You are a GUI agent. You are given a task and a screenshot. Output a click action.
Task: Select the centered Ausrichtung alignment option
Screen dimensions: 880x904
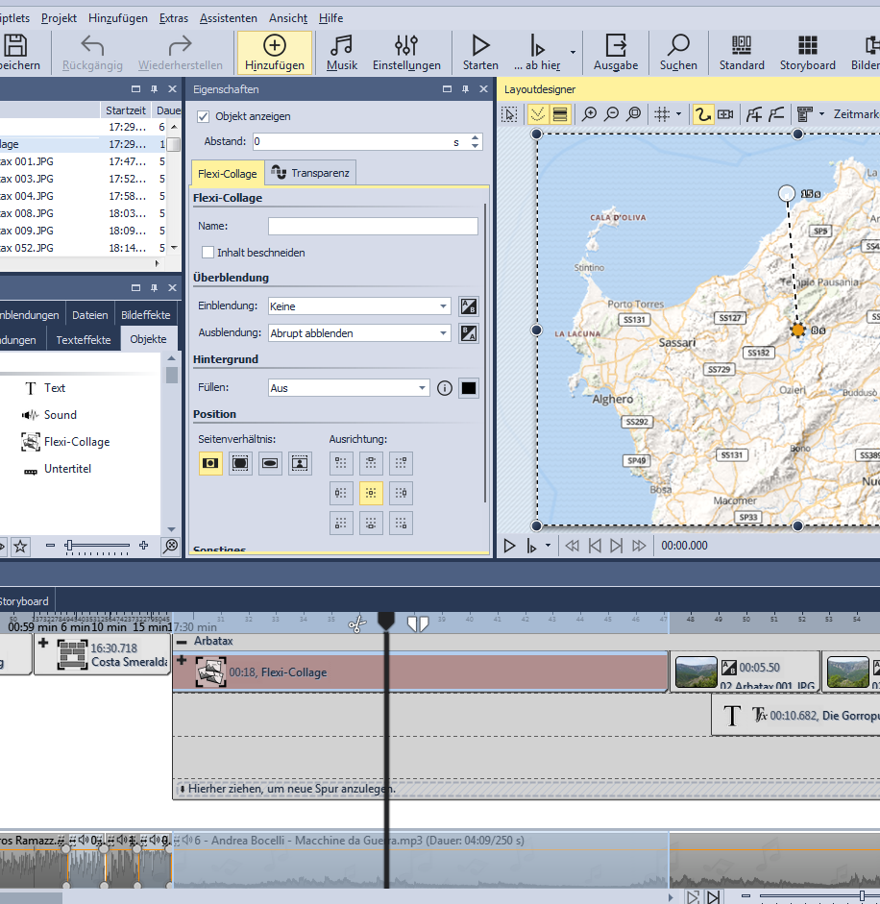370,493
